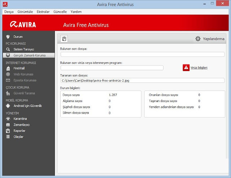Select Gerçek Zamanlı Koruma in the sidebar
Screen dimensions: 231x178
click(29, 55)
